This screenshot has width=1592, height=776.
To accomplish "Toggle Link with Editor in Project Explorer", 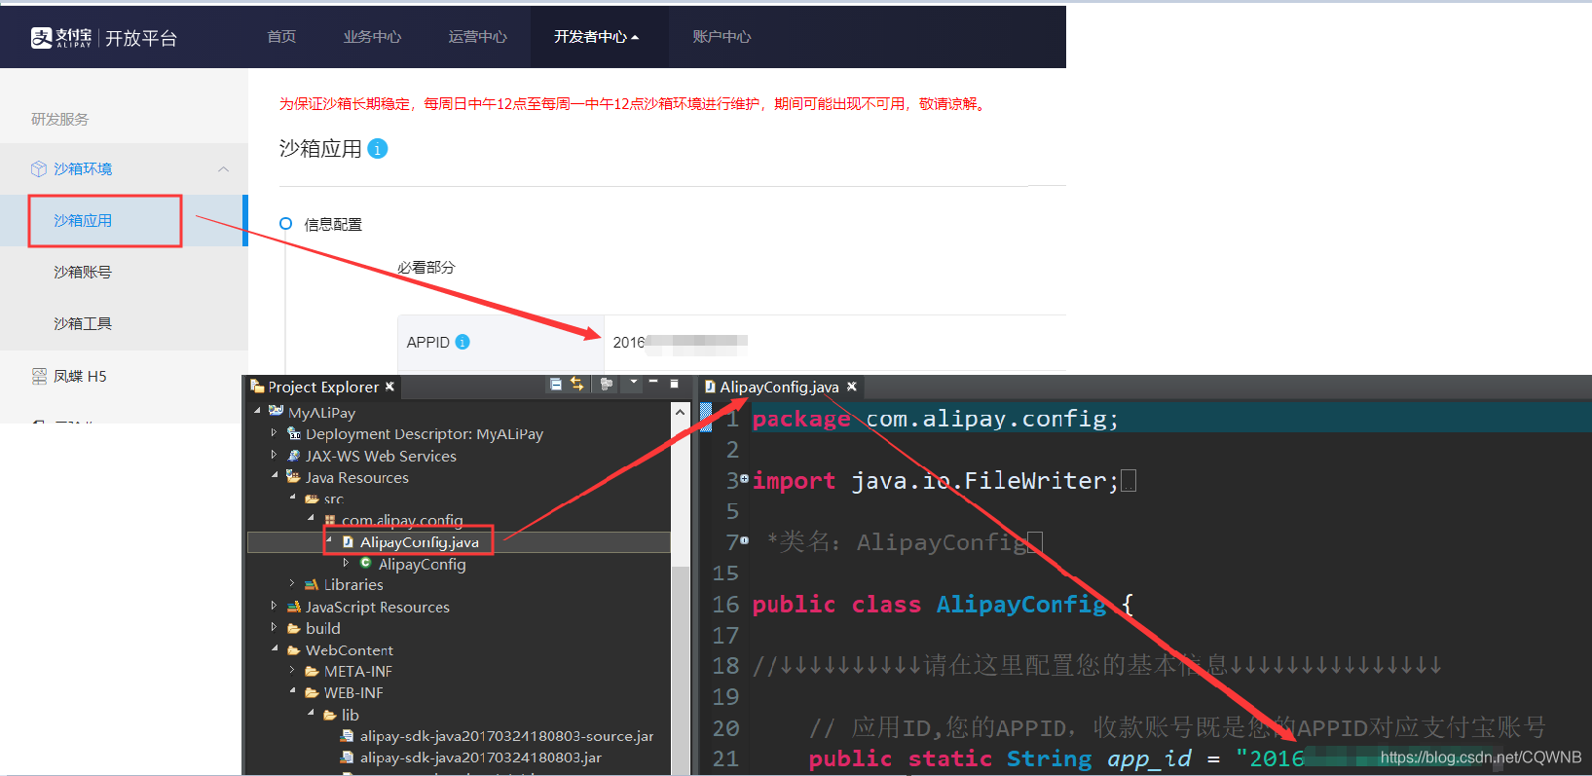I will coord(577,385).
